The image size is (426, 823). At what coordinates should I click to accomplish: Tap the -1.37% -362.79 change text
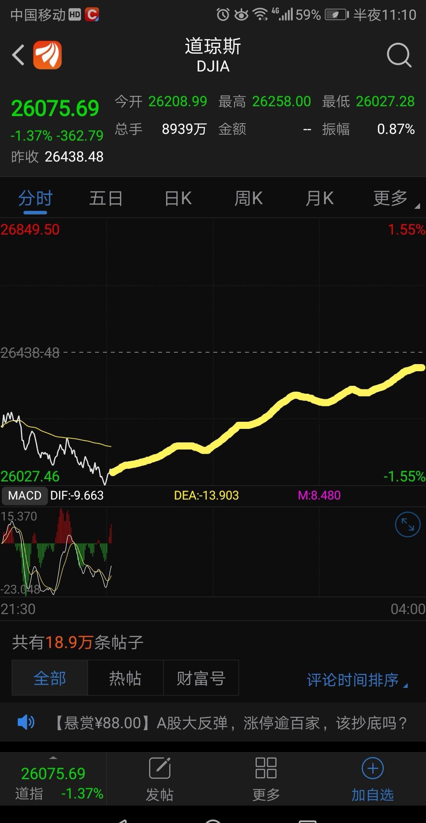(x=57, y=136)
